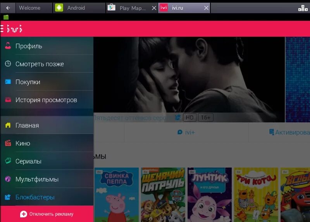Click the red tray icon beside История просмотров
The image size is (310, 222).
pyautogui.click(x=8, y=100)
